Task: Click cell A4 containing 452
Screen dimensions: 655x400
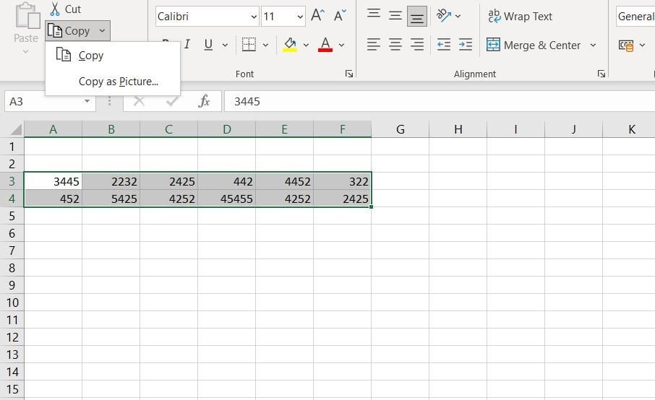Action: pos(53,199)
